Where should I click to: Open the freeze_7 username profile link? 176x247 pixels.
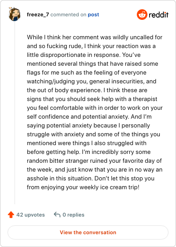[38, 15]
